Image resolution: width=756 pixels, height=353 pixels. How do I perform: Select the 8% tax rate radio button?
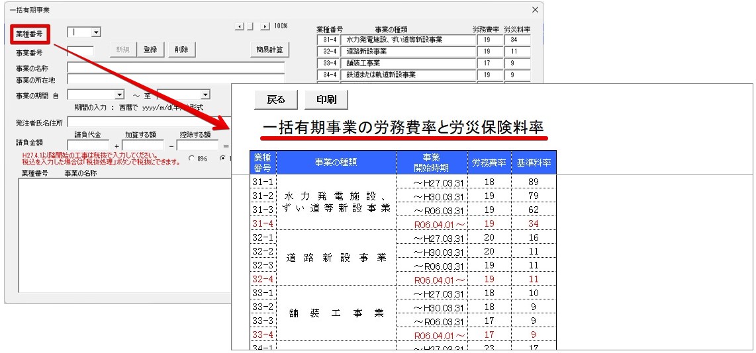point(191,158)
